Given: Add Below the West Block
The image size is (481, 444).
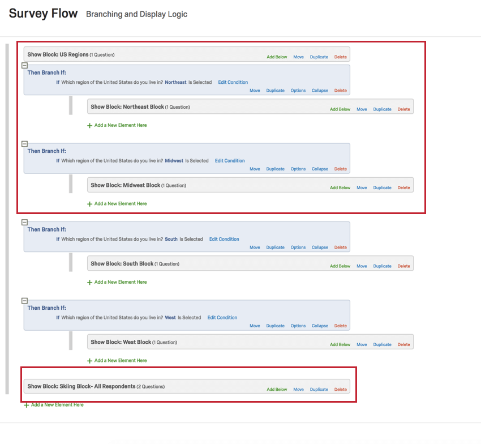Looking at the screenshot, I should coord(340,344).
